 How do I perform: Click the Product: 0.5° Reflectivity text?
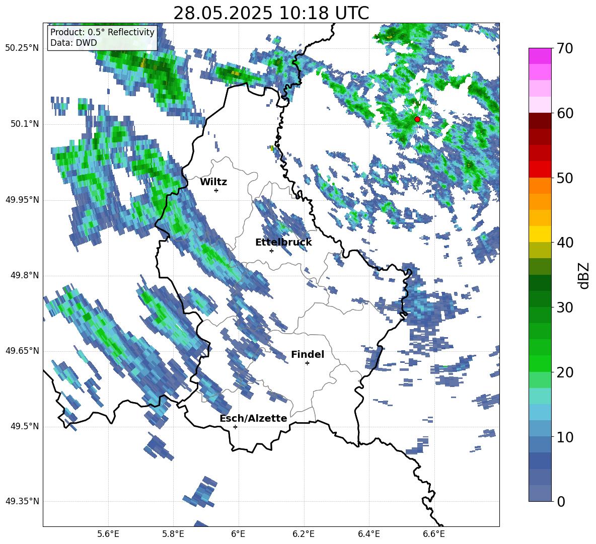click(x=102, y=32)
